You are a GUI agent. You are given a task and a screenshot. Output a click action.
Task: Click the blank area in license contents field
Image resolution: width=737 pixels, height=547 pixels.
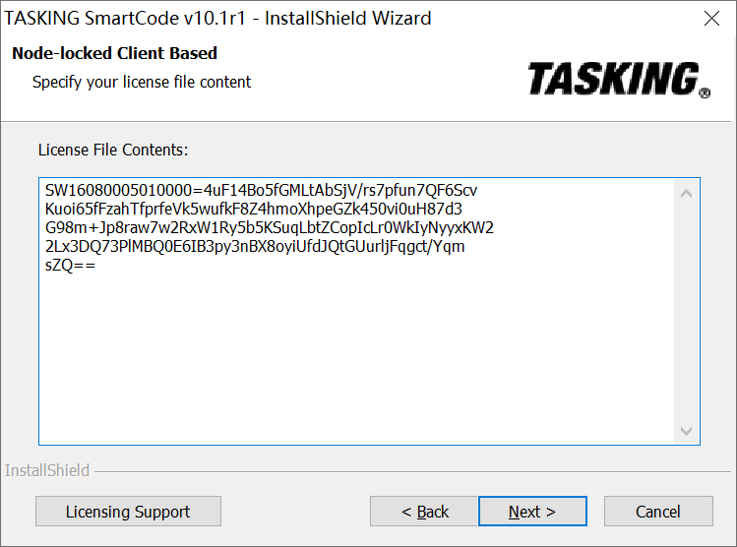354,364
